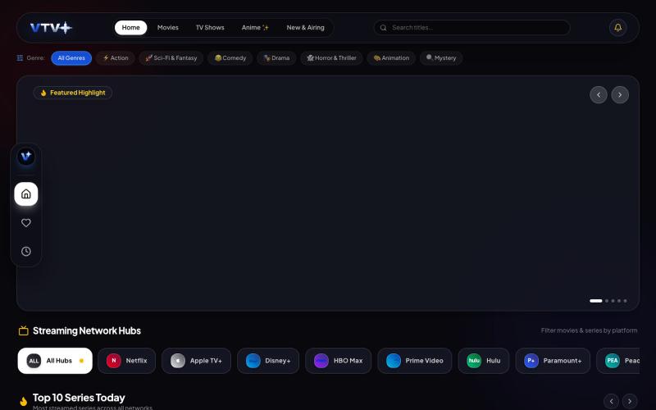Viewport: 656px width, 410px height.
Task: Select All Genres filter chip
Action: 71,58
